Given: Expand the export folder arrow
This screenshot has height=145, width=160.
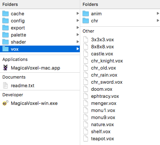Looking at the screenshot, I should pyautogui.click(x=78, y=28).
